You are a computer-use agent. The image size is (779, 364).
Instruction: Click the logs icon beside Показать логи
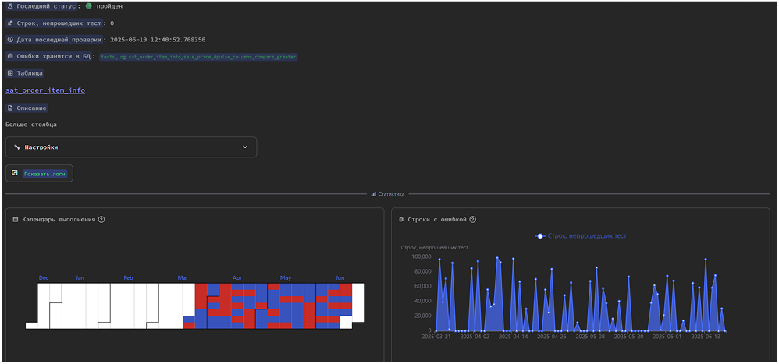pos(14,173)
